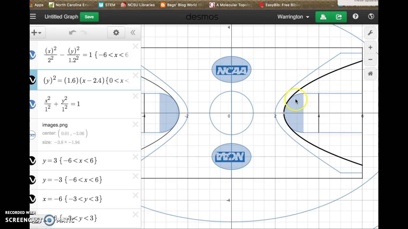Zoom out on the graph
This screenshot has width=408, height=229.
pyautogui.click(x=370, y=59)
